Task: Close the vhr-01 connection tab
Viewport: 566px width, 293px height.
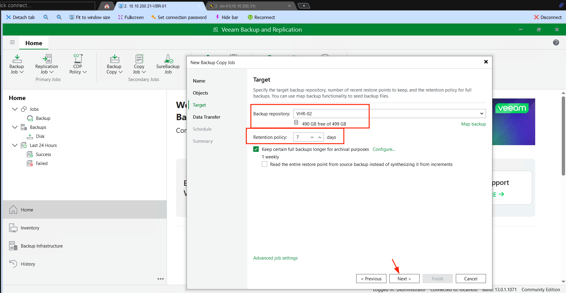Action: click(289, 6)
